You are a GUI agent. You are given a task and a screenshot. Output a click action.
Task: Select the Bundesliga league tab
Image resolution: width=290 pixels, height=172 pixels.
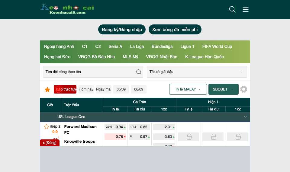point(162,46)
